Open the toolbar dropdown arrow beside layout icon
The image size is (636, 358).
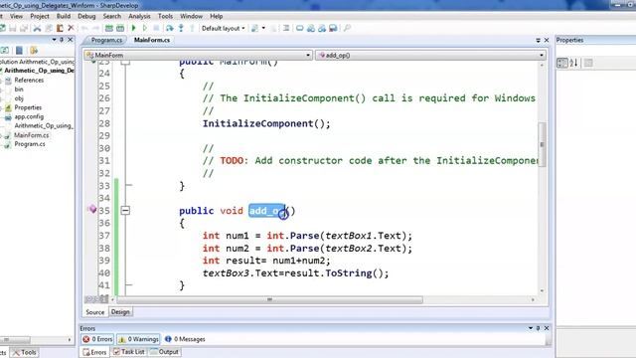[x=263, y=28]
